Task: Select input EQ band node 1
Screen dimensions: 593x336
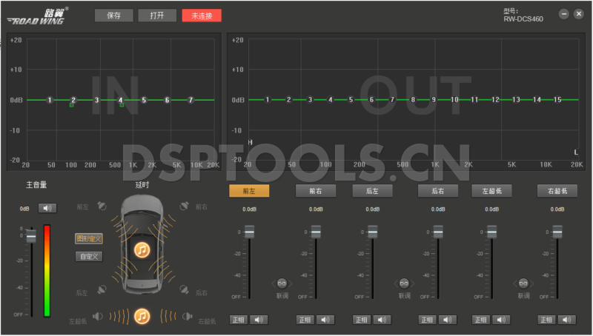Action: (50, 100)
